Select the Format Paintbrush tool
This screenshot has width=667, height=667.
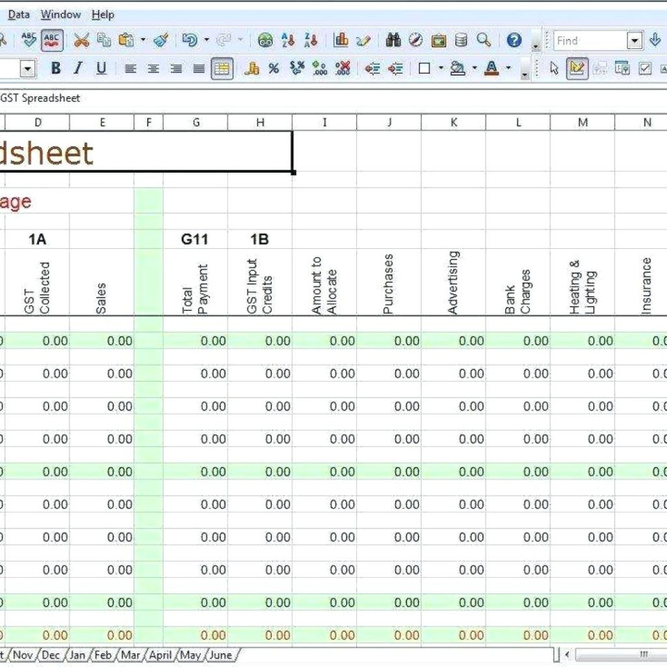pos(162,40)
